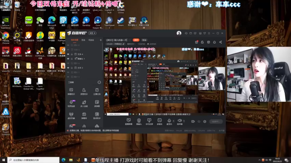Open the mode pill next to the app logo
291x163 pixels.
point(92,33)
